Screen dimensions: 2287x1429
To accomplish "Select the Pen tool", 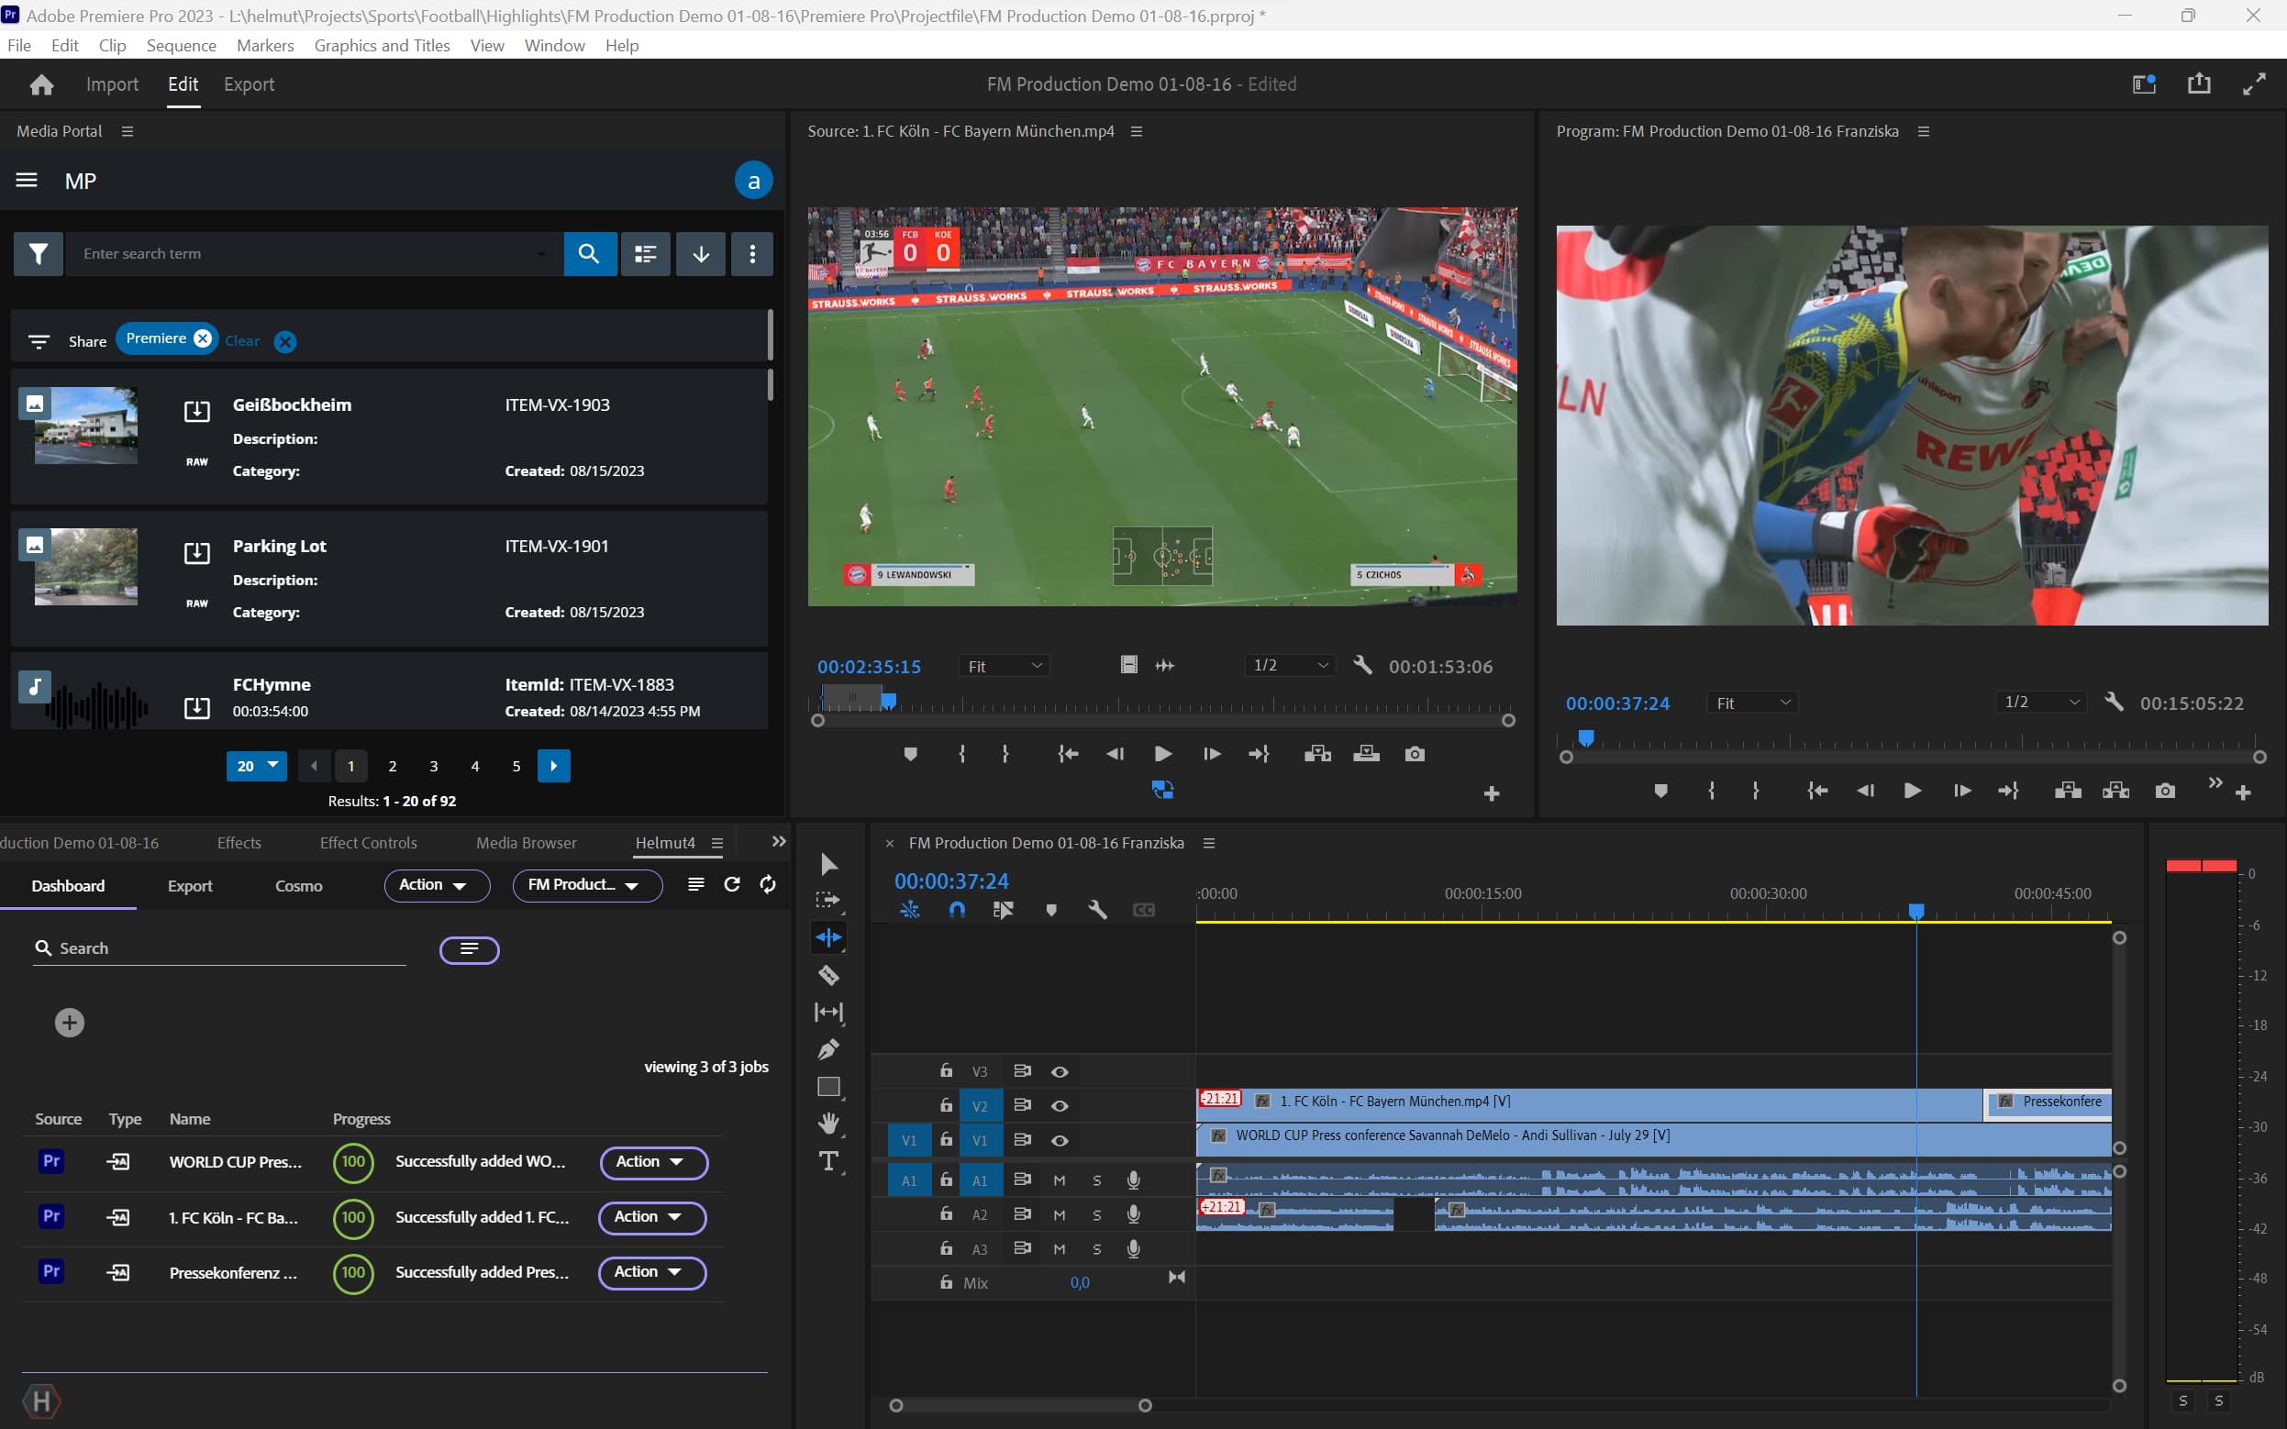I will tap(828, 1049).
